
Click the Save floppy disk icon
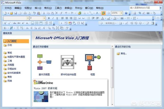coord(16,13)
